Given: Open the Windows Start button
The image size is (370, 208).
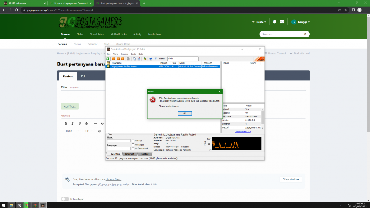Looking at the screenshot, I should pos(3,205).
